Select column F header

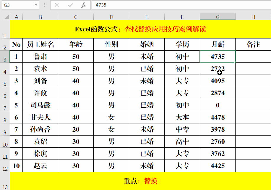click(x=182, y=17)
